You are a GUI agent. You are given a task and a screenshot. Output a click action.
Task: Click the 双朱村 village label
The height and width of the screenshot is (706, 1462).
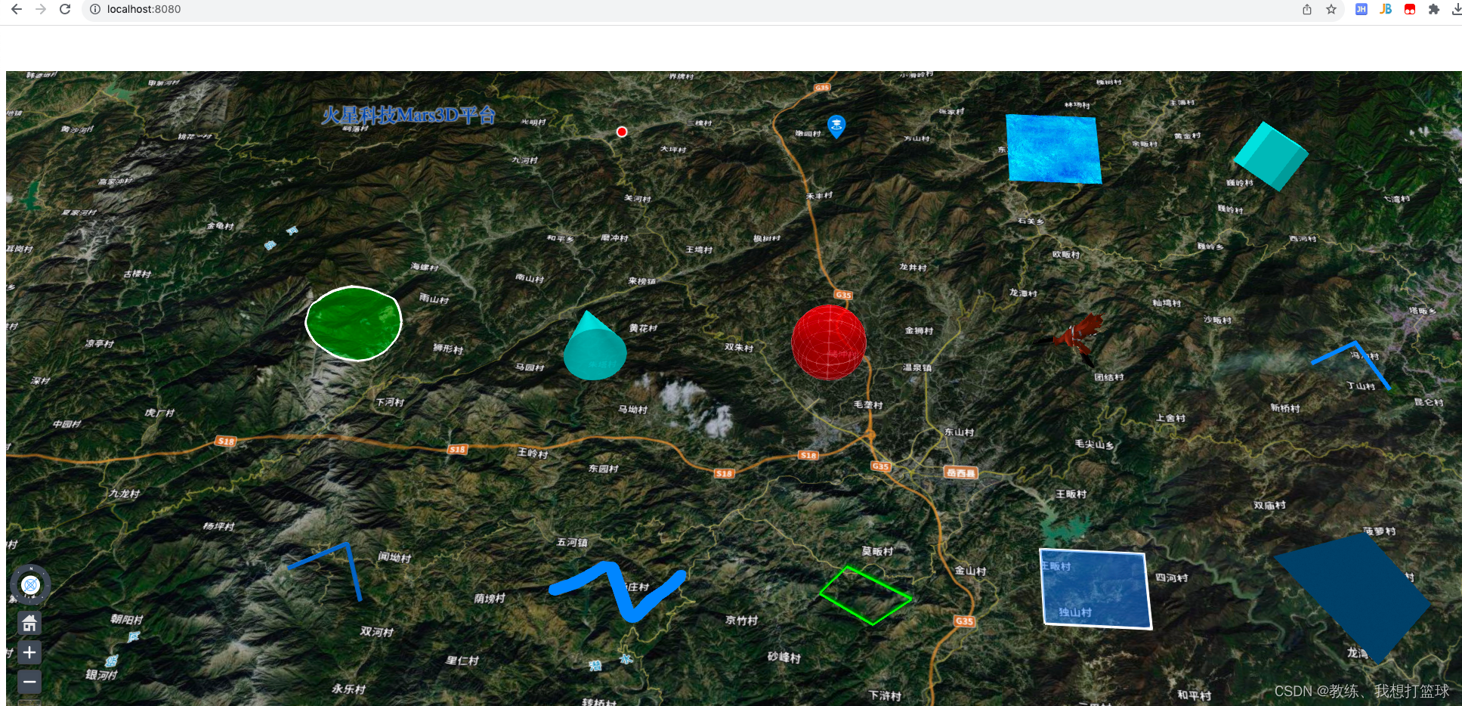click(x=739, y=348)
